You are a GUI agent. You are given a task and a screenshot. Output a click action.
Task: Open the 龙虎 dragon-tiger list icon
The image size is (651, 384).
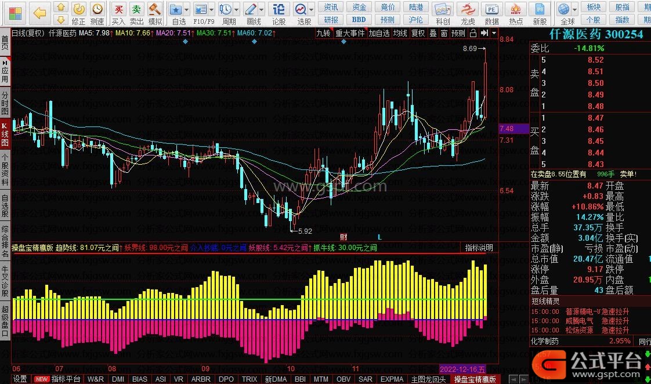468,13
